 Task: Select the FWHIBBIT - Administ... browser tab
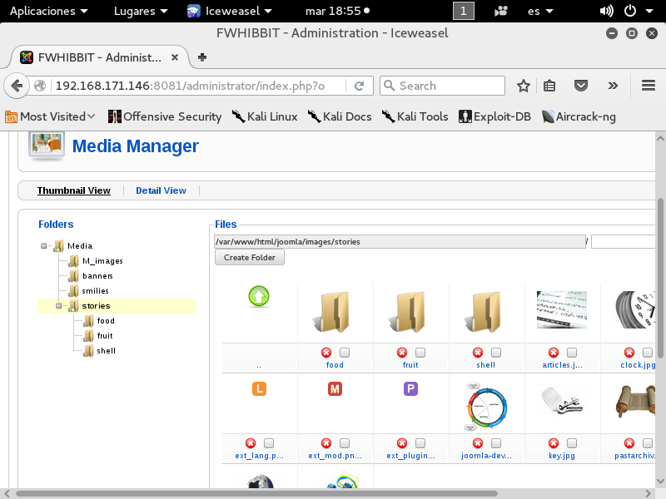pyautogui.click(x=98, y=57)
